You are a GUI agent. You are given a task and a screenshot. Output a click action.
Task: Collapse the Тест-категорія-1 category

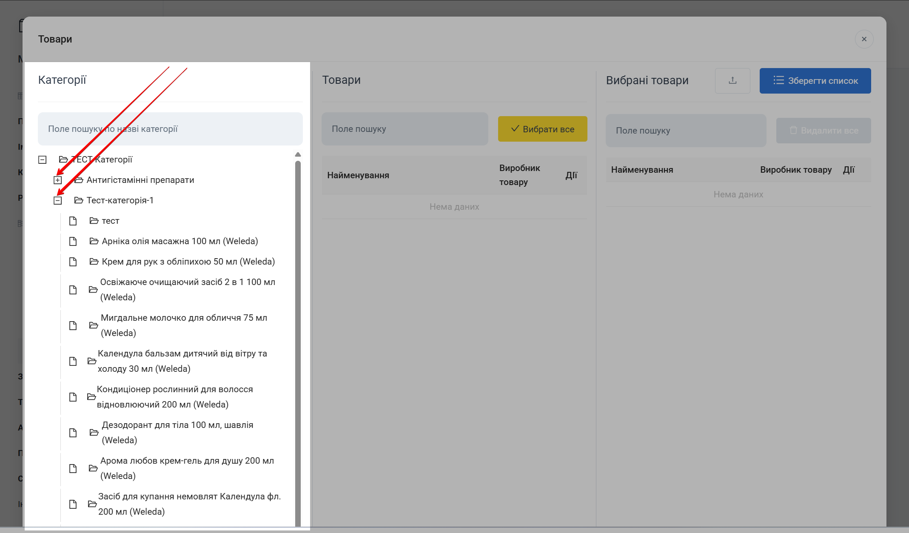coord(58,200)
